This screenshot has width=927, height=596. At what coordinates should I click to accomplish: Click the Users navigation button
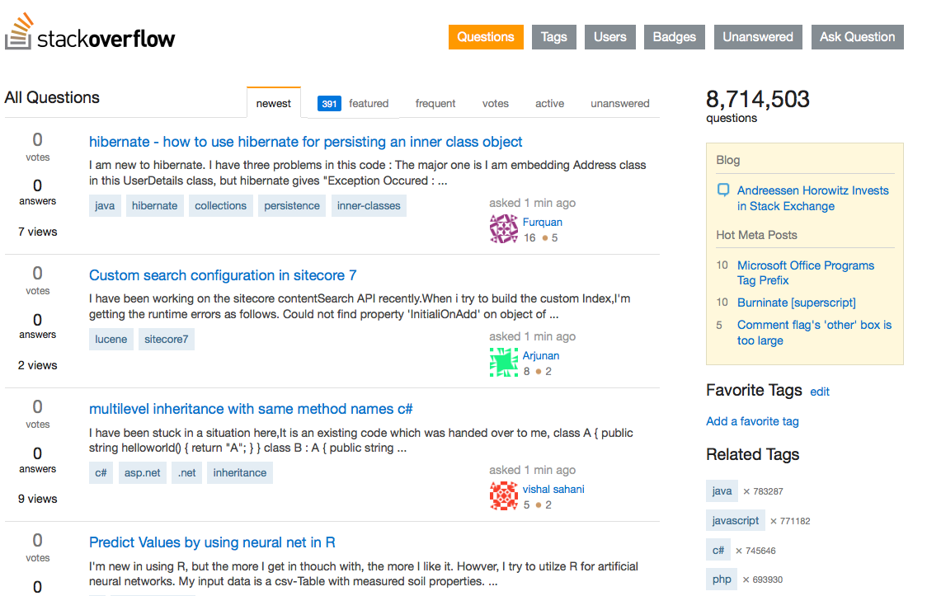coord(609,36)
